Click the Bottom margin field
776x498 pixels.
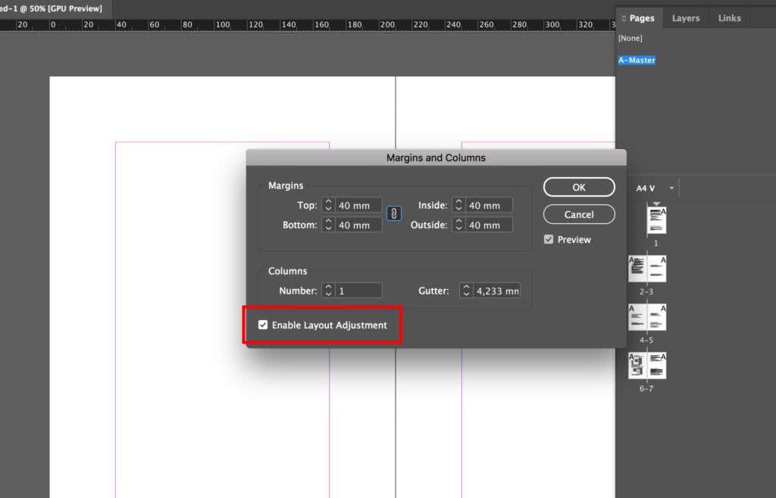tap(358, 225)
